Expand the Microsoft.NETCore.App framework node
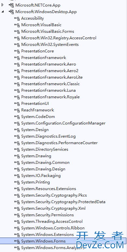127x252 pixels. [x=2, y=5]
